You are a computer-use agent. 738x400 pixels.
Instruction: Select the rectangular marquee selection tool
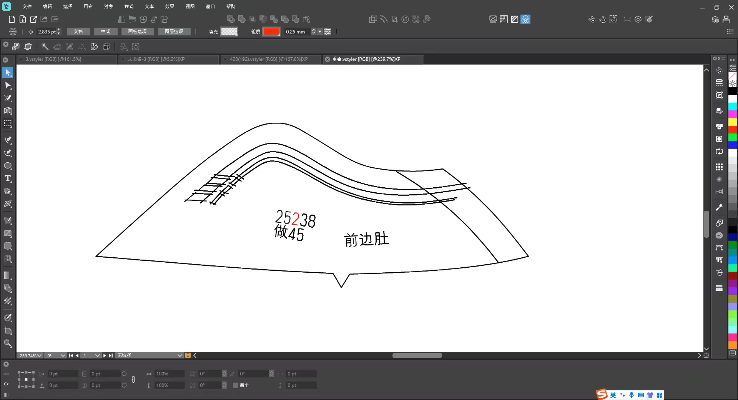(x=8, y=123)
